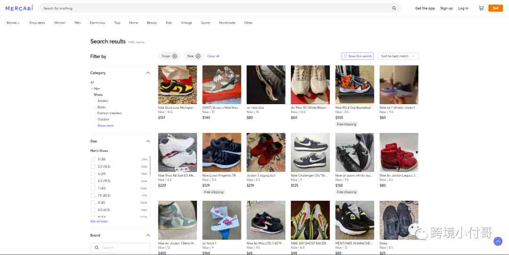Click the NIKE AIR GHOST RACER title

point(310,243)
